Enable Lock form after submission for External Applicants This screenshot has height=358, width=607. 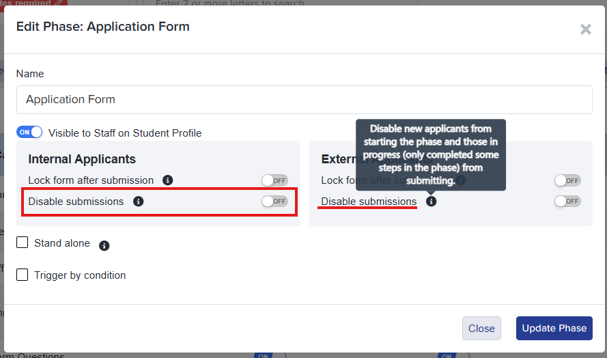tap(567, 180)
